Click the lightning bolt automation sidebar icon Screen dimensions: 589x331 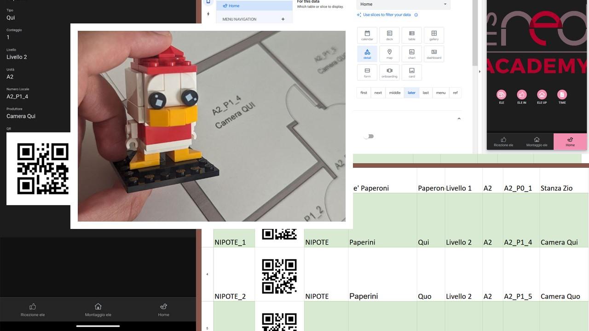click(208, 14)
